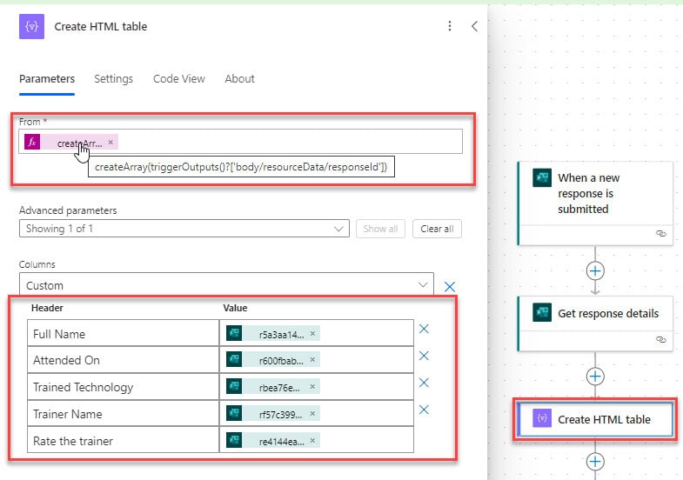Edit the Trained Technology header field

[124, 387]
